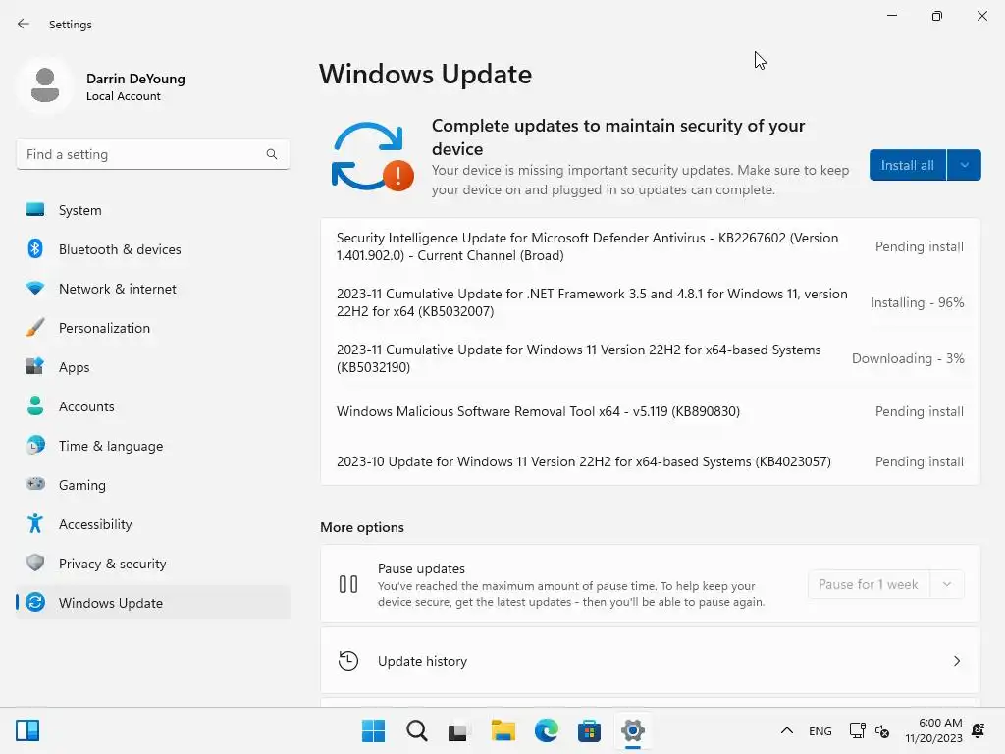Click Installing - 96% status
Screen dimensions: 1005x754
(917, 302)
